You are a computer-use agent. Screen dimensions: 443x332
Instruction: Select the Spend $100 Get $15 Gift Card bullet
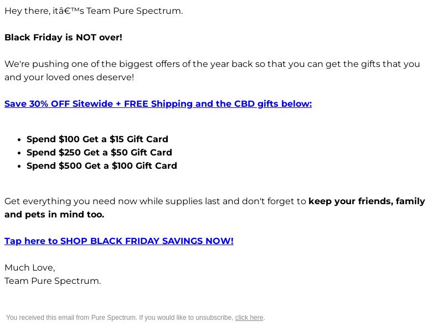coord(97,139)
